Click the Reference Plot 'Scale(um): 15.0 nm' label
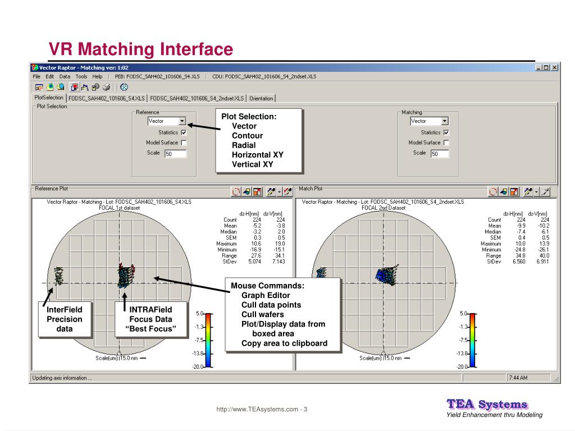575x431 pixels. (x=117, y=358)
